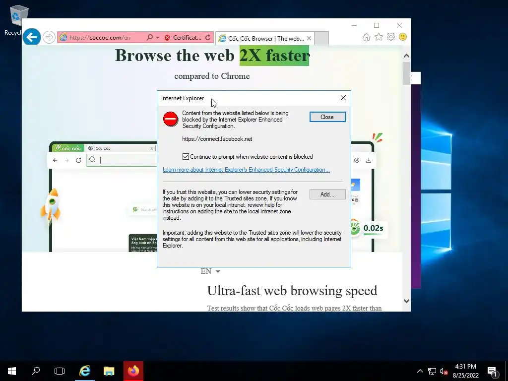Click the Add... button
Image resolution: width=508 pixels, height=381 pixels.
tap(327, 194)
